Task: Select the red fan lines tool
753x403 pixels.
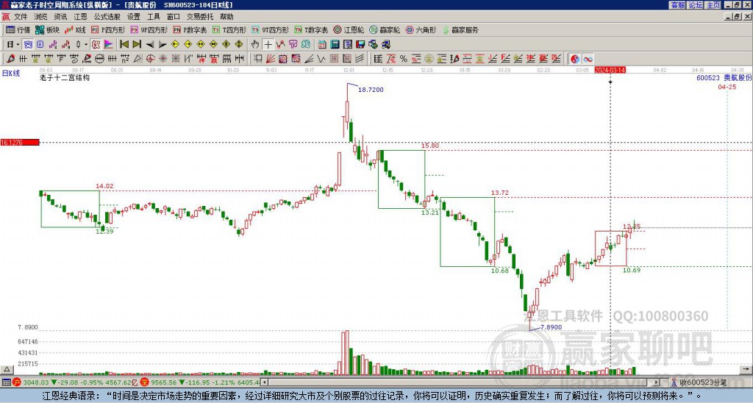Action: (271, 59)
